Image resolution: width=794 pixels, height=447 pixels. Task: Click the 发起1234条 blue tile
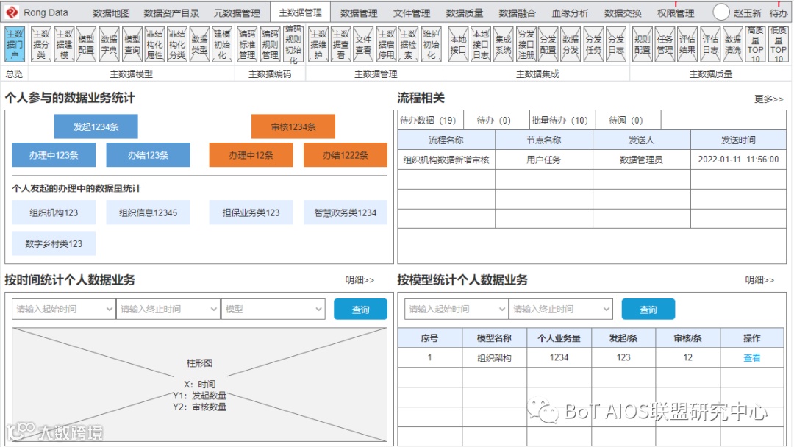coord(96,126)
